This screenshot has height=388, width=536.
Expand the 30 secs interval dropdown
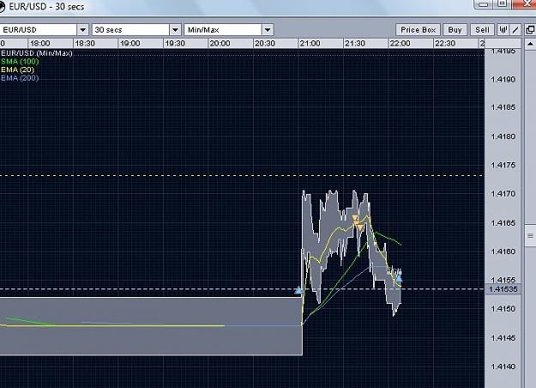(175, 30)
